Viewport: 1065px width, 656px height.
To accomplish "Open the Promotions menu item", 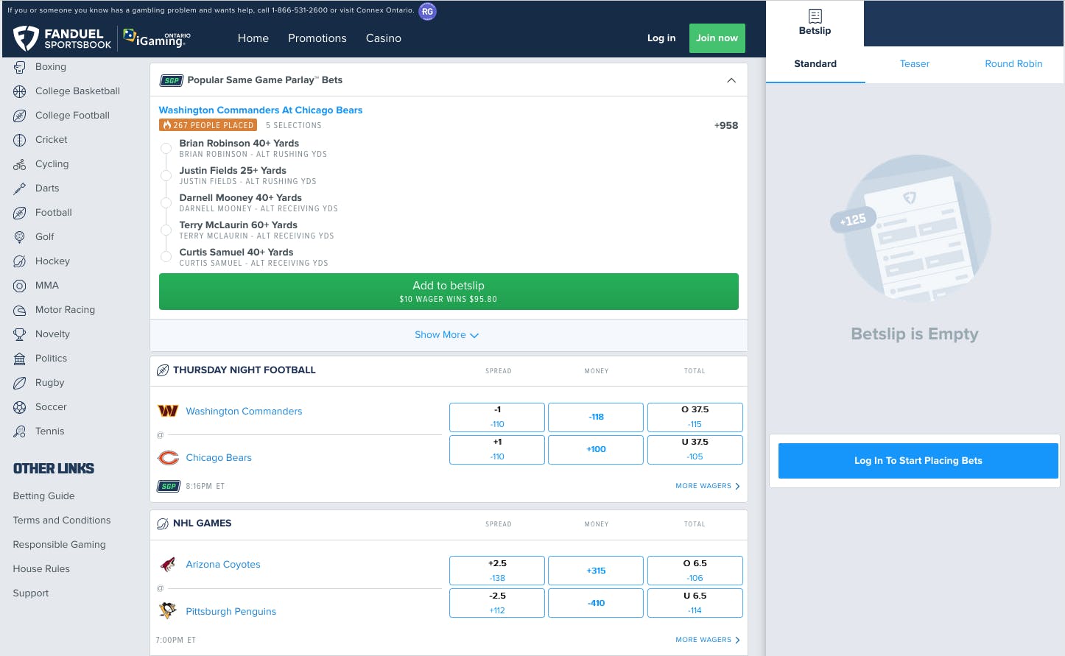I will coord(317,38).
